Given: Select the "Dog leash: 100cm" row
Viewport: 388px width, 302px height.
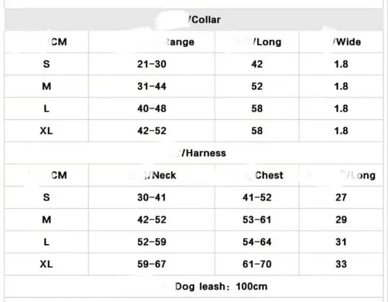Looking at the screenshot, I should [x=221, y=286].
